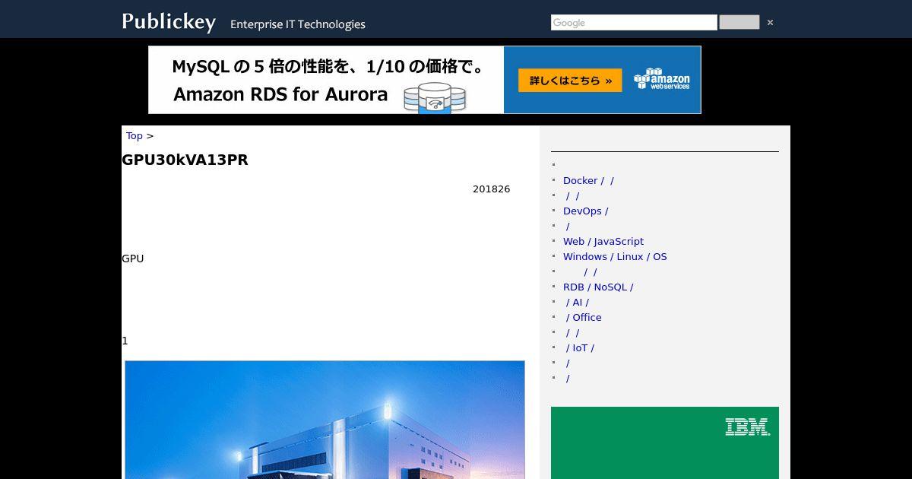Open the IoT category link
This screenshot has width=912, height=479.
click(x=580, y=348)
